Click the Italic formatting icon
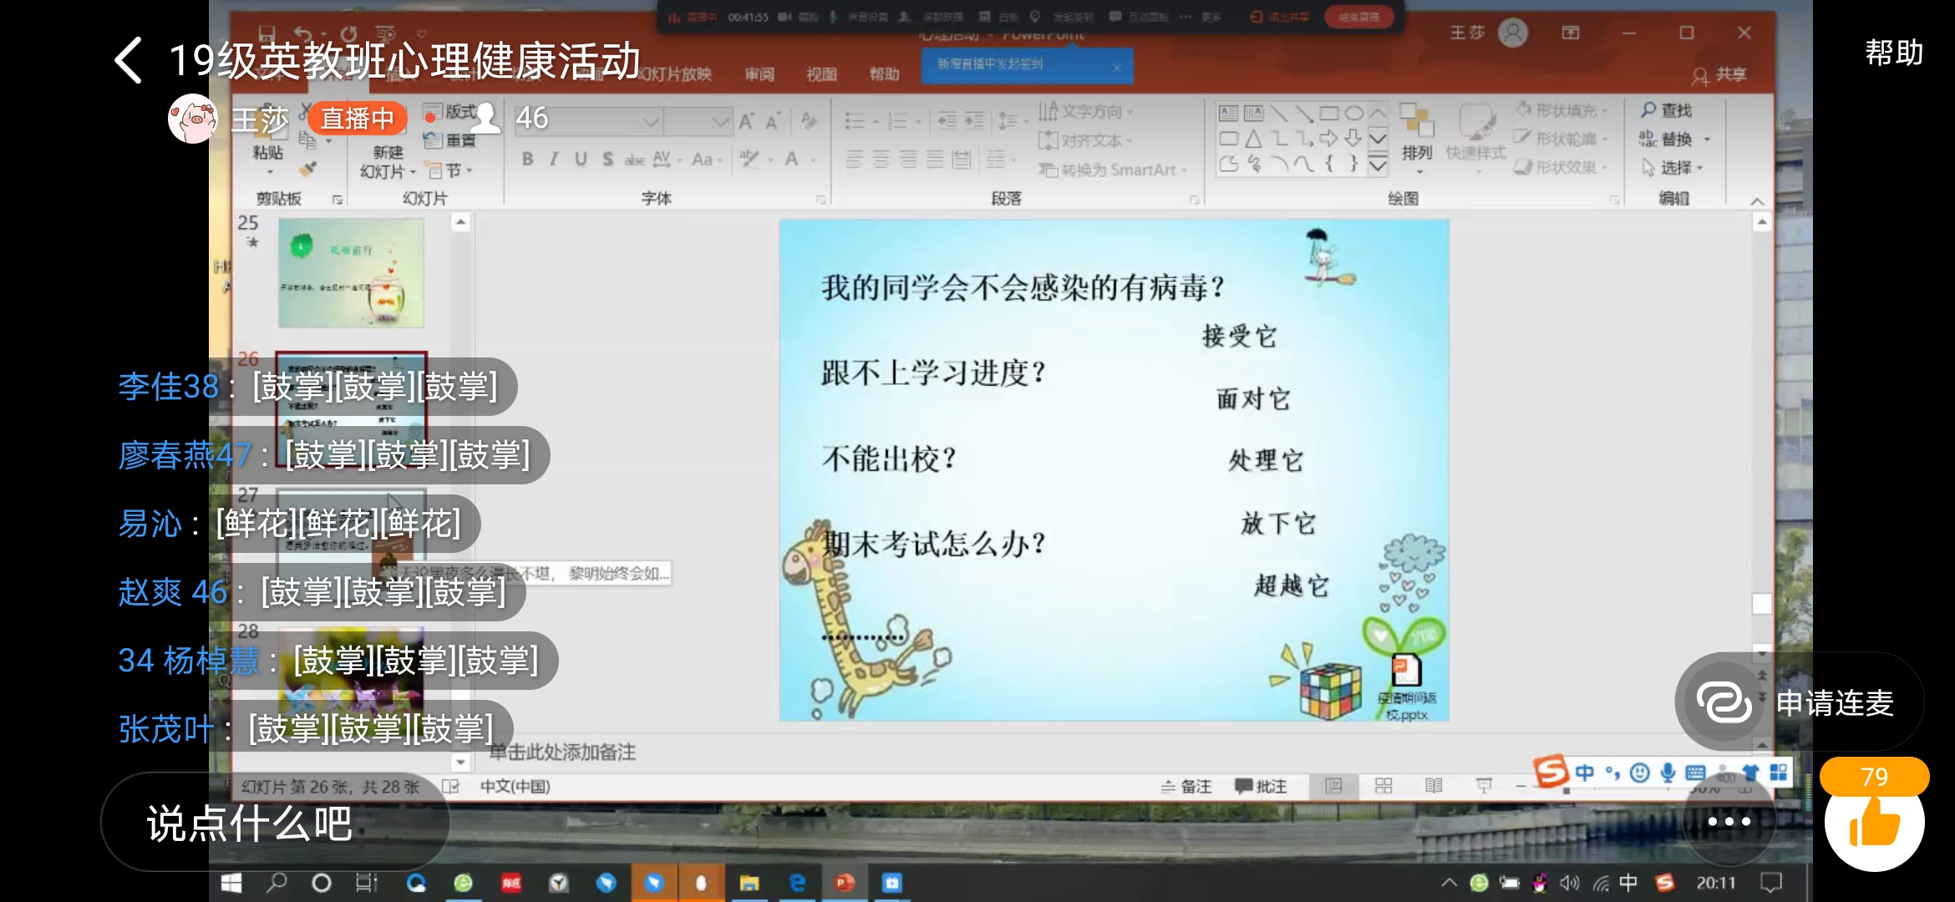 553,159
